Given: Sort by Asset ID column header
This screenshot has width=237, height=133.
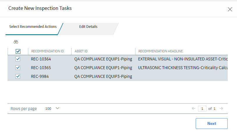Looking at the screenshot, I should [x=81, y=51].
